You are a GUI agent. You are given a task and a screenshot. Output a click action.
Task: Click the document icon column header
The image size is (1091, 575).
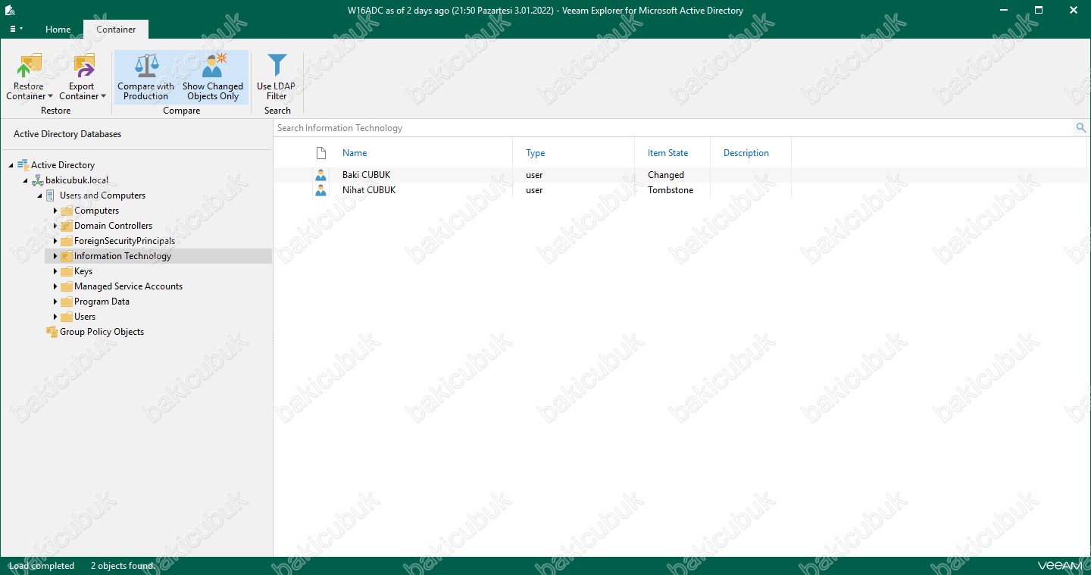point(320,153)
